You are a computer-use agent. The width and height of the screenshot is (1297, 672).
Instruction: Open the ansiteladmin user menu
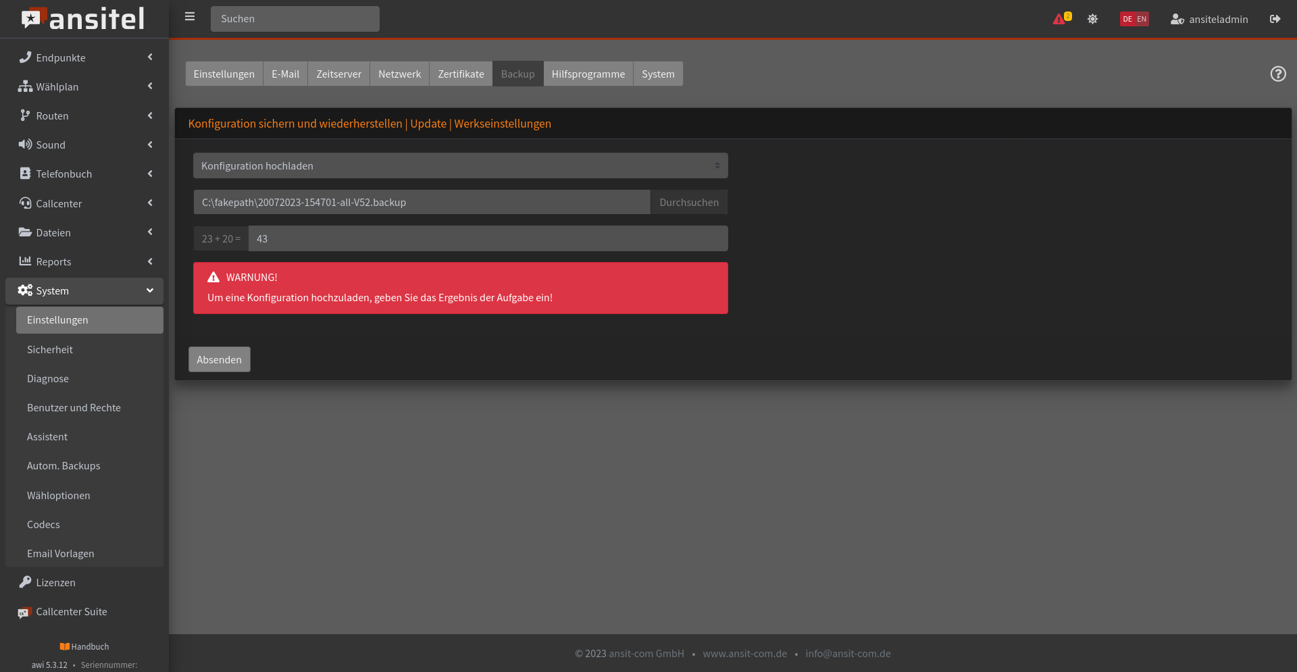pos(1209,19)
